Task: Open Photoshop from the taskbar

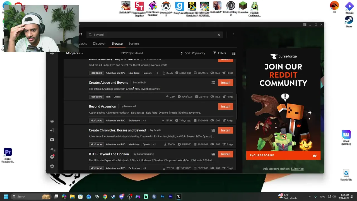Action: point(162,197)
